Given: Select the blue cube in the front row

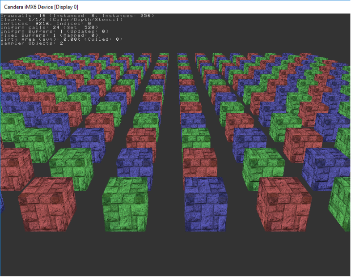Looking at the screenshot, I should click(x=206, y=205).
